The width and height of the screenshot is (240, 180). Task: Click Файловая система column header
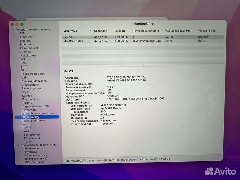[178, 31]
